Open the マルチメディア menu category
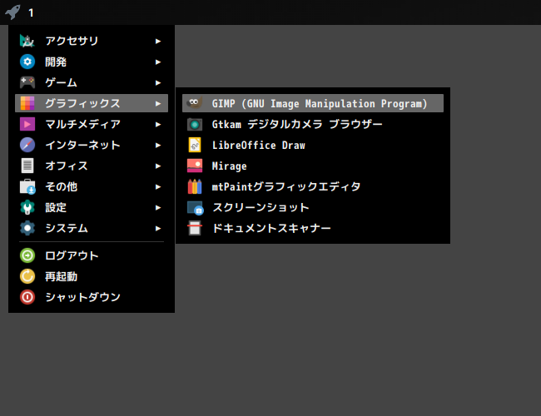 [92, 124]
